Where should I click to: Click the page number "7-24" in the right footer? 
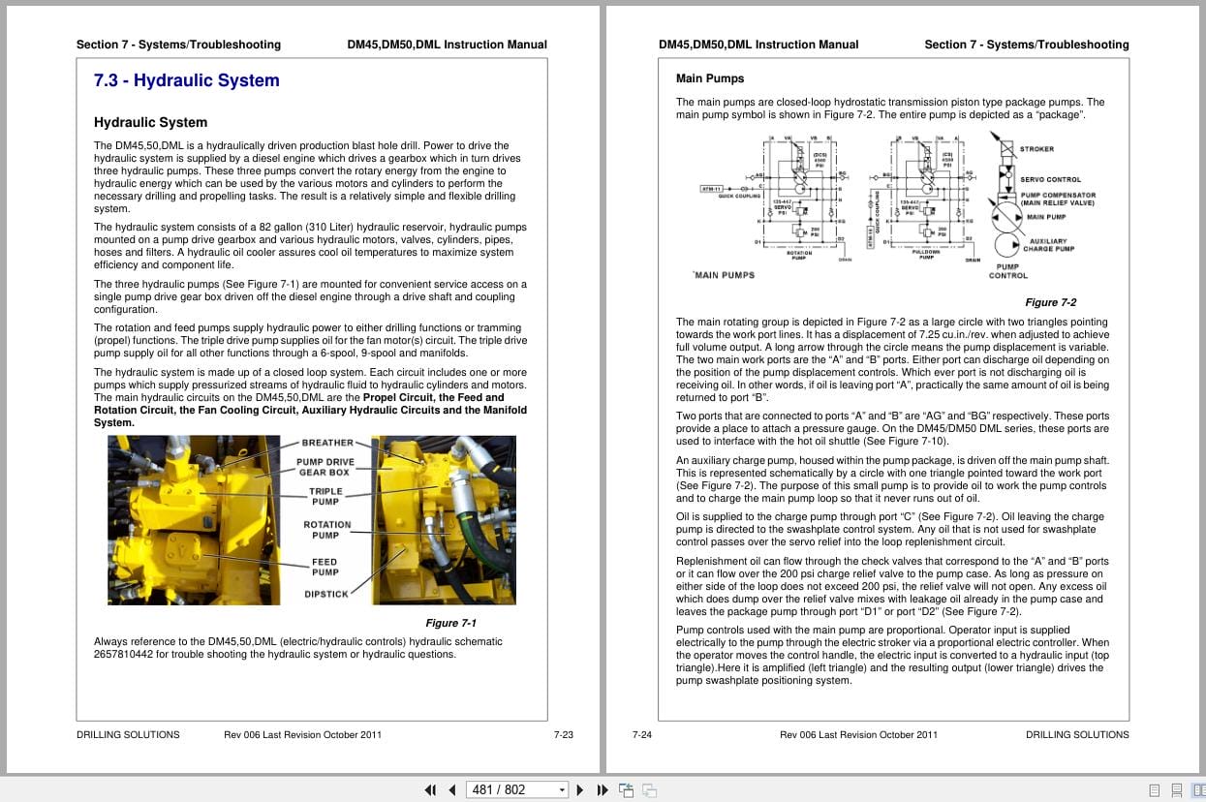pos(642,734)
